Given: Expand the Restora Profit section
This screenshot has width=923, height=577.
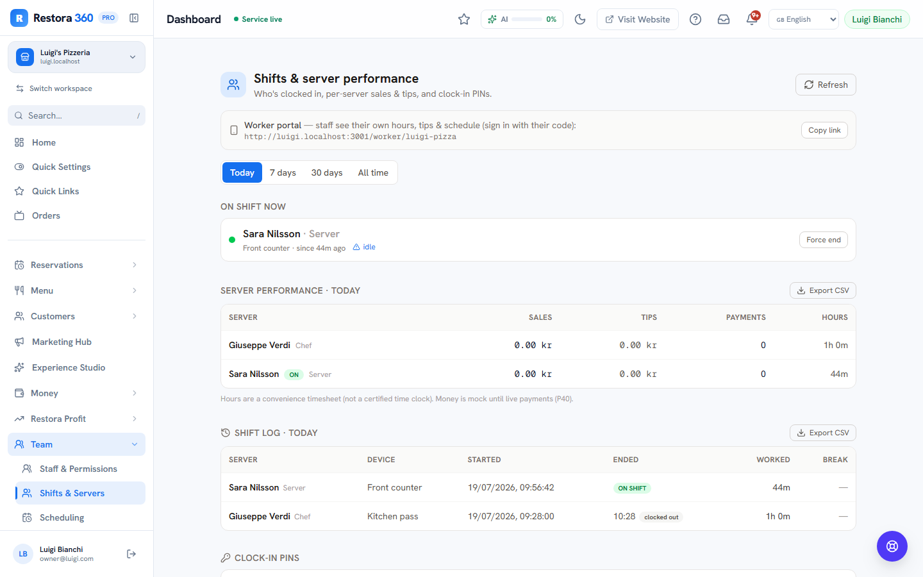Looking at the screenshot, I should [x=76, y=419].
